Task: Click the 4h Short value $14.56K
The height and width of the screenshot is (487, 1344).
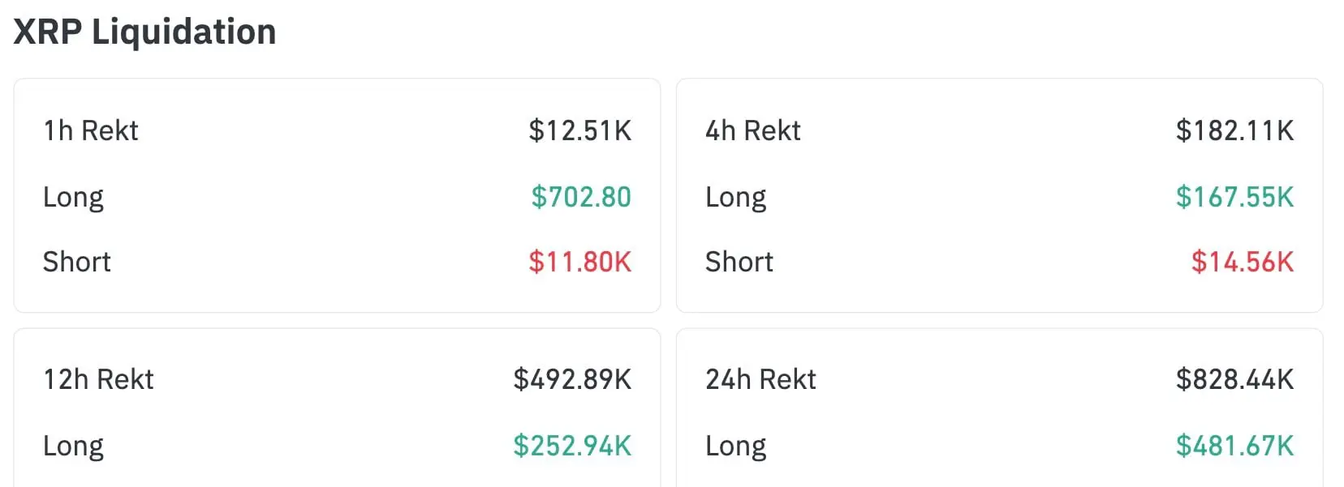Action: click(1242, 262)
